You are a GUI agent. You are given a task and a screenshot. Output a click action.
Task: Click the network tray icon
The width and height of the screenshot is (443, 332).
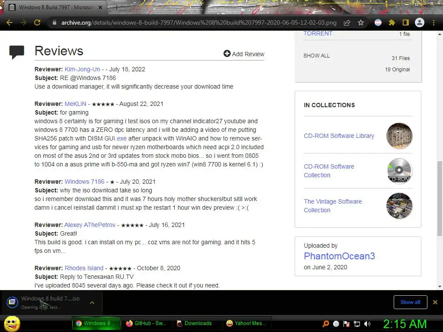click(357, 324)
